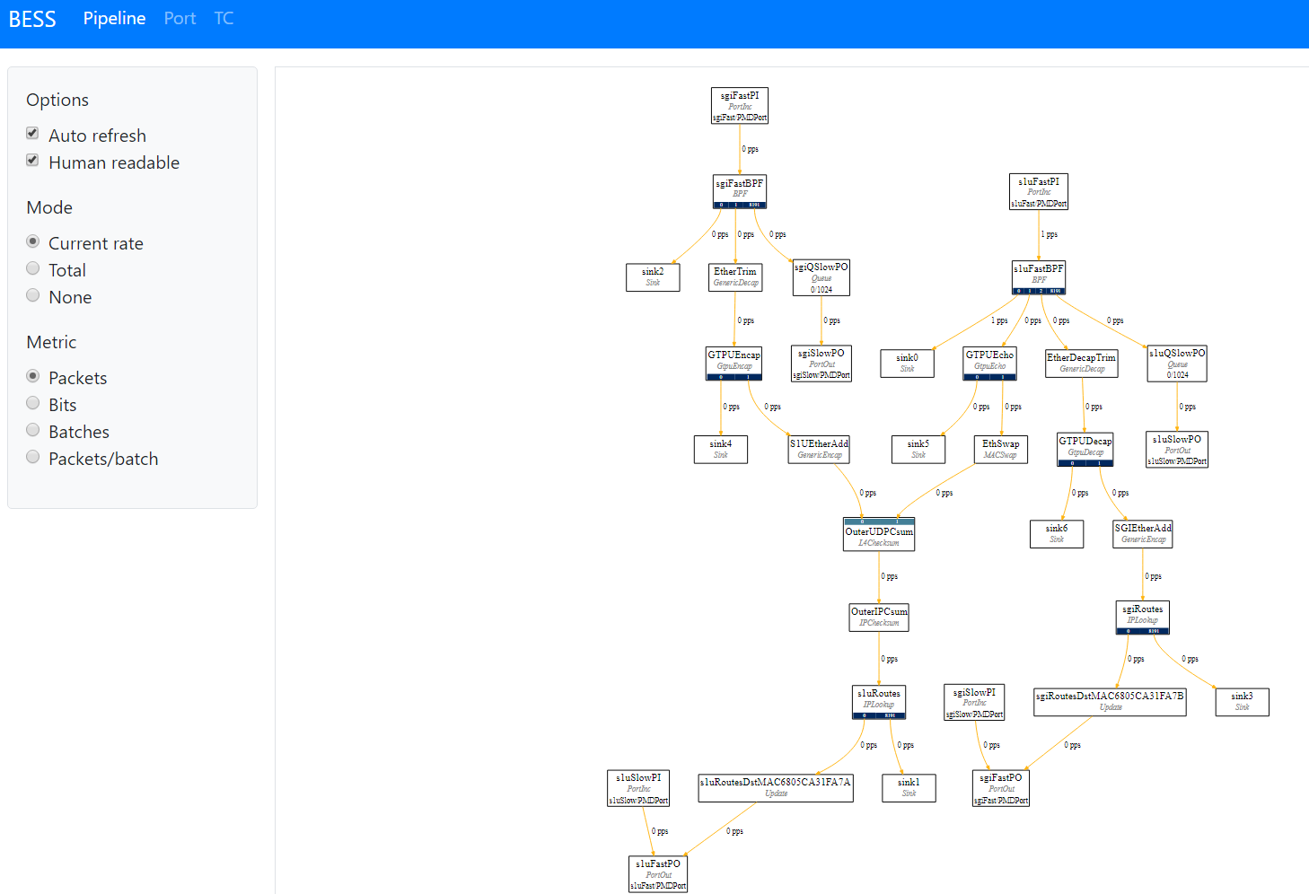Select the s1uRoutesDstMAC6805CA31FA7A Update node
Screen dimensions: 1309x894
click(x=776, y=788)
